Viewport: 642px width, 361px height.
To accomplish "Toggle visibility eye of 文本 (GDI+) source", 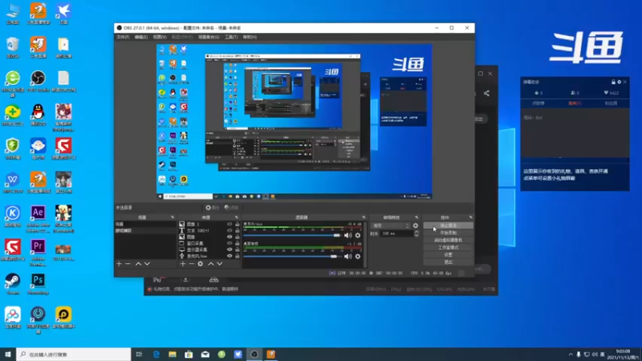I will coord(230,230).
